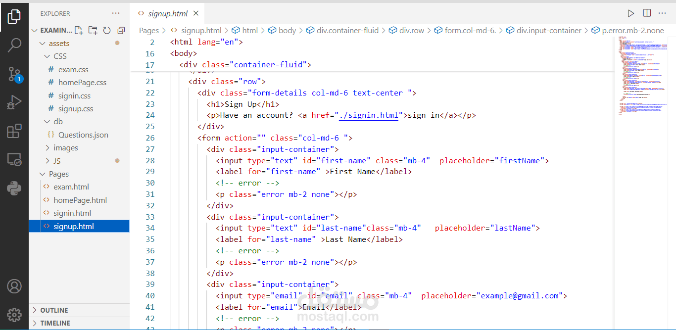The height and width of the screenshot is (330, 676).
Task: Close the signup.html editor tab
Action: tap(196, 14)
